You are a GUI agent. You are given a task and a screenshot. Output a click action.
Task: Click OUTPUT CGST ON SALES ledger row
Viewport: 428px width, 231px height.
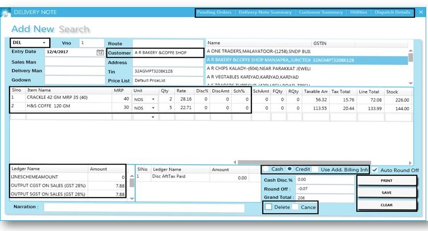click(x=68, y=186)
